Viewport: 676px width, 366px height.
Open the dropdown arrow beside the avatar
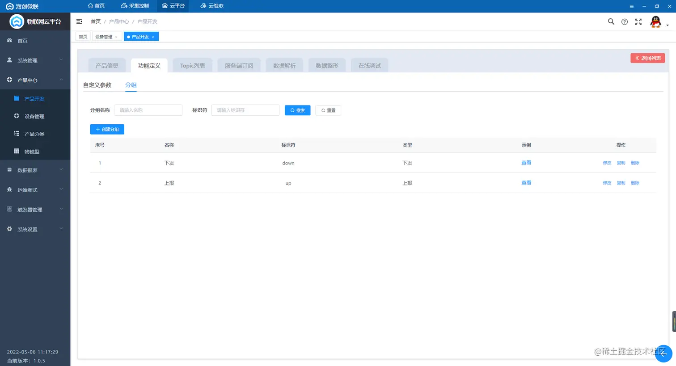click(x=668, y=25)
